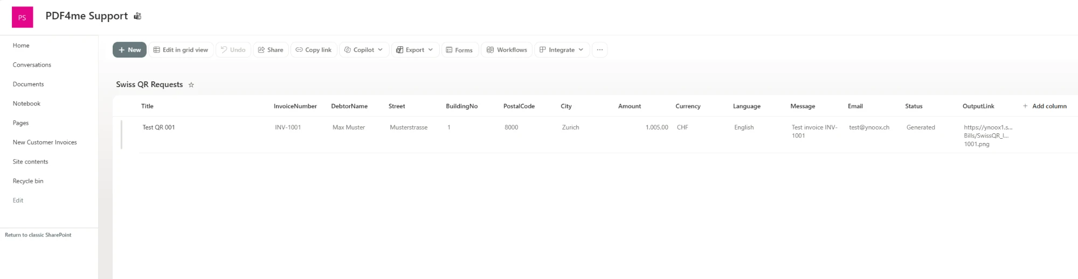Click the OutputLink column header
Image resolution: width=1078 pixels, height=279 pixels.
(x=978, y=106)
